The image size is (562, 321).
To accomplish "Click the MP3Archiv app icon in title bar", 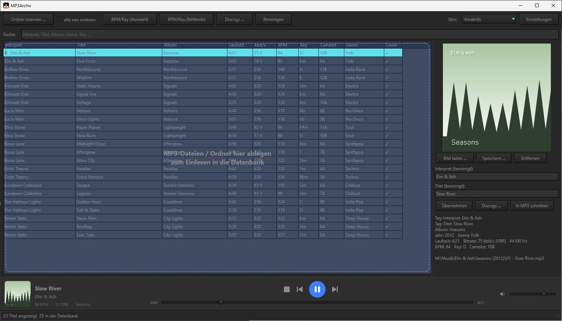I will (6, 5).
